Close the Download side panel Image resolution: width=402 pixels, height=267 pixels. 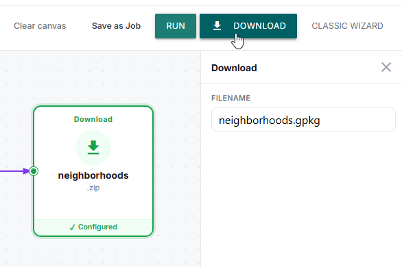point(386,68)
